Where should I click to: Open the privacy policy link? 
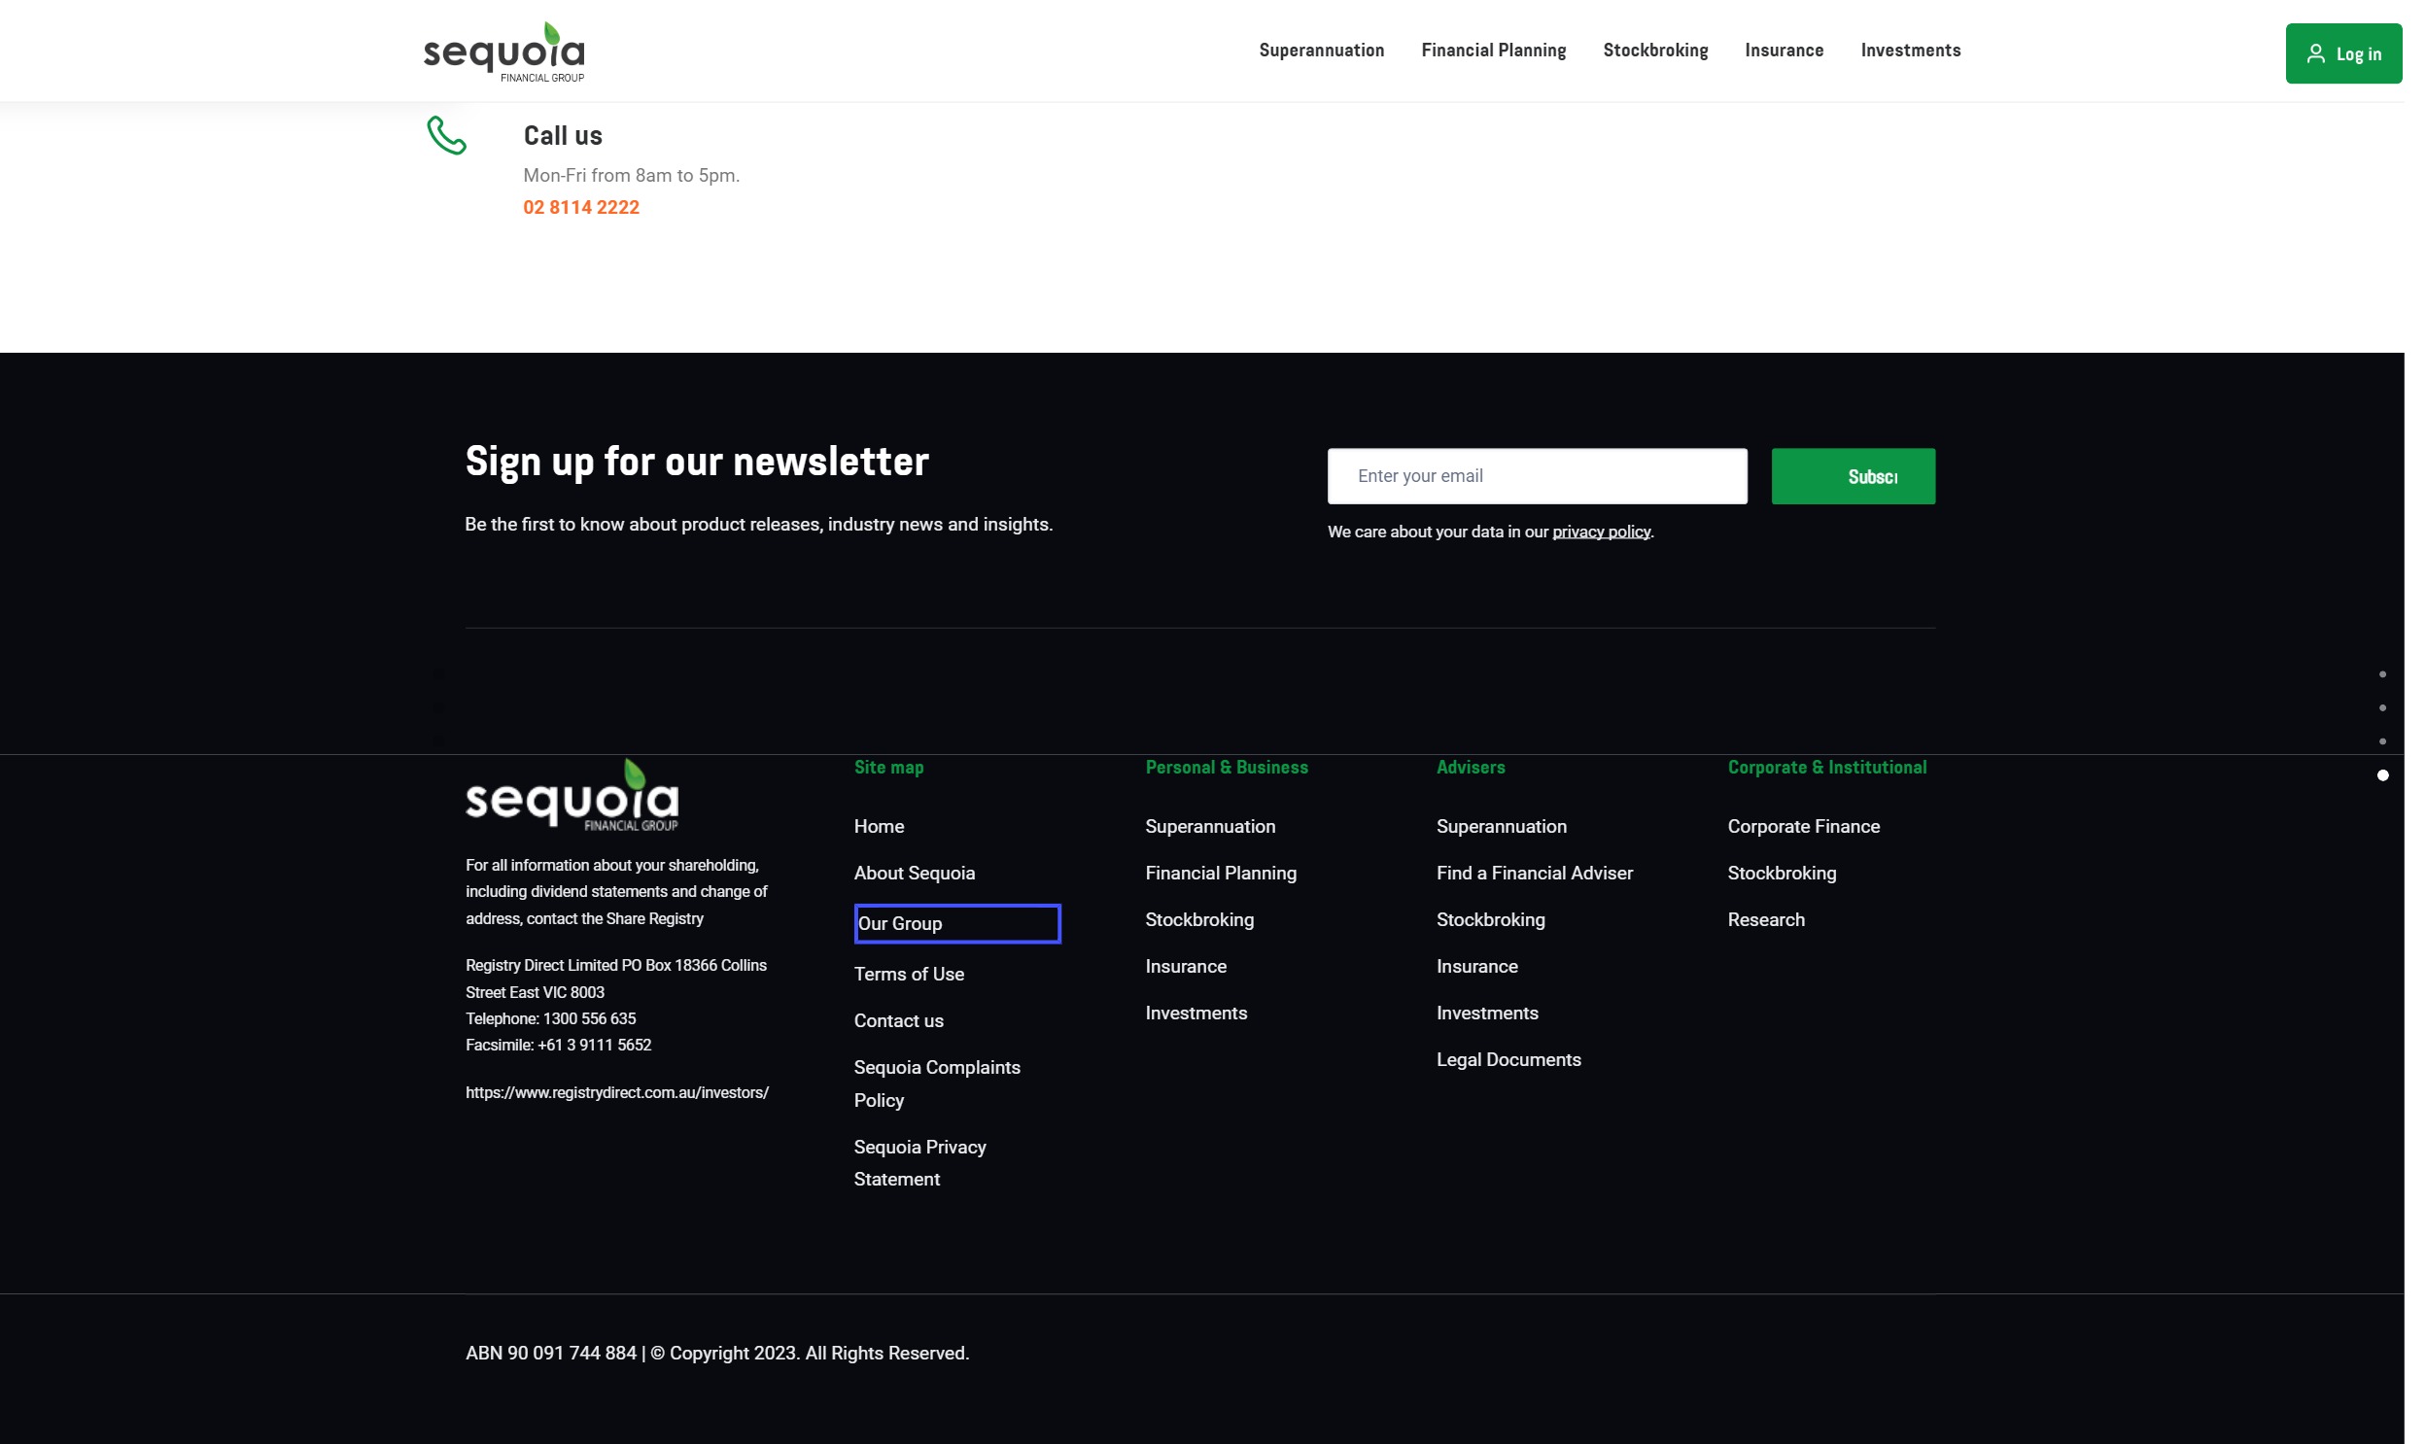coord(1600,533)
